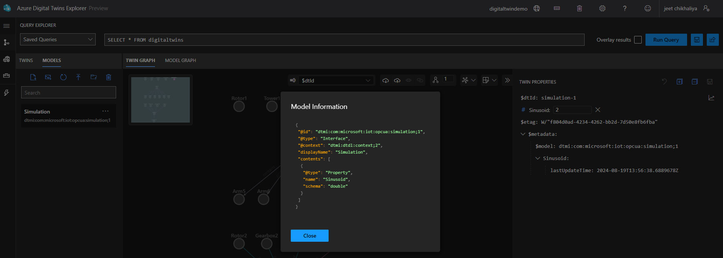
Task: Select the MODELS tab
Action: pos(52,61)
